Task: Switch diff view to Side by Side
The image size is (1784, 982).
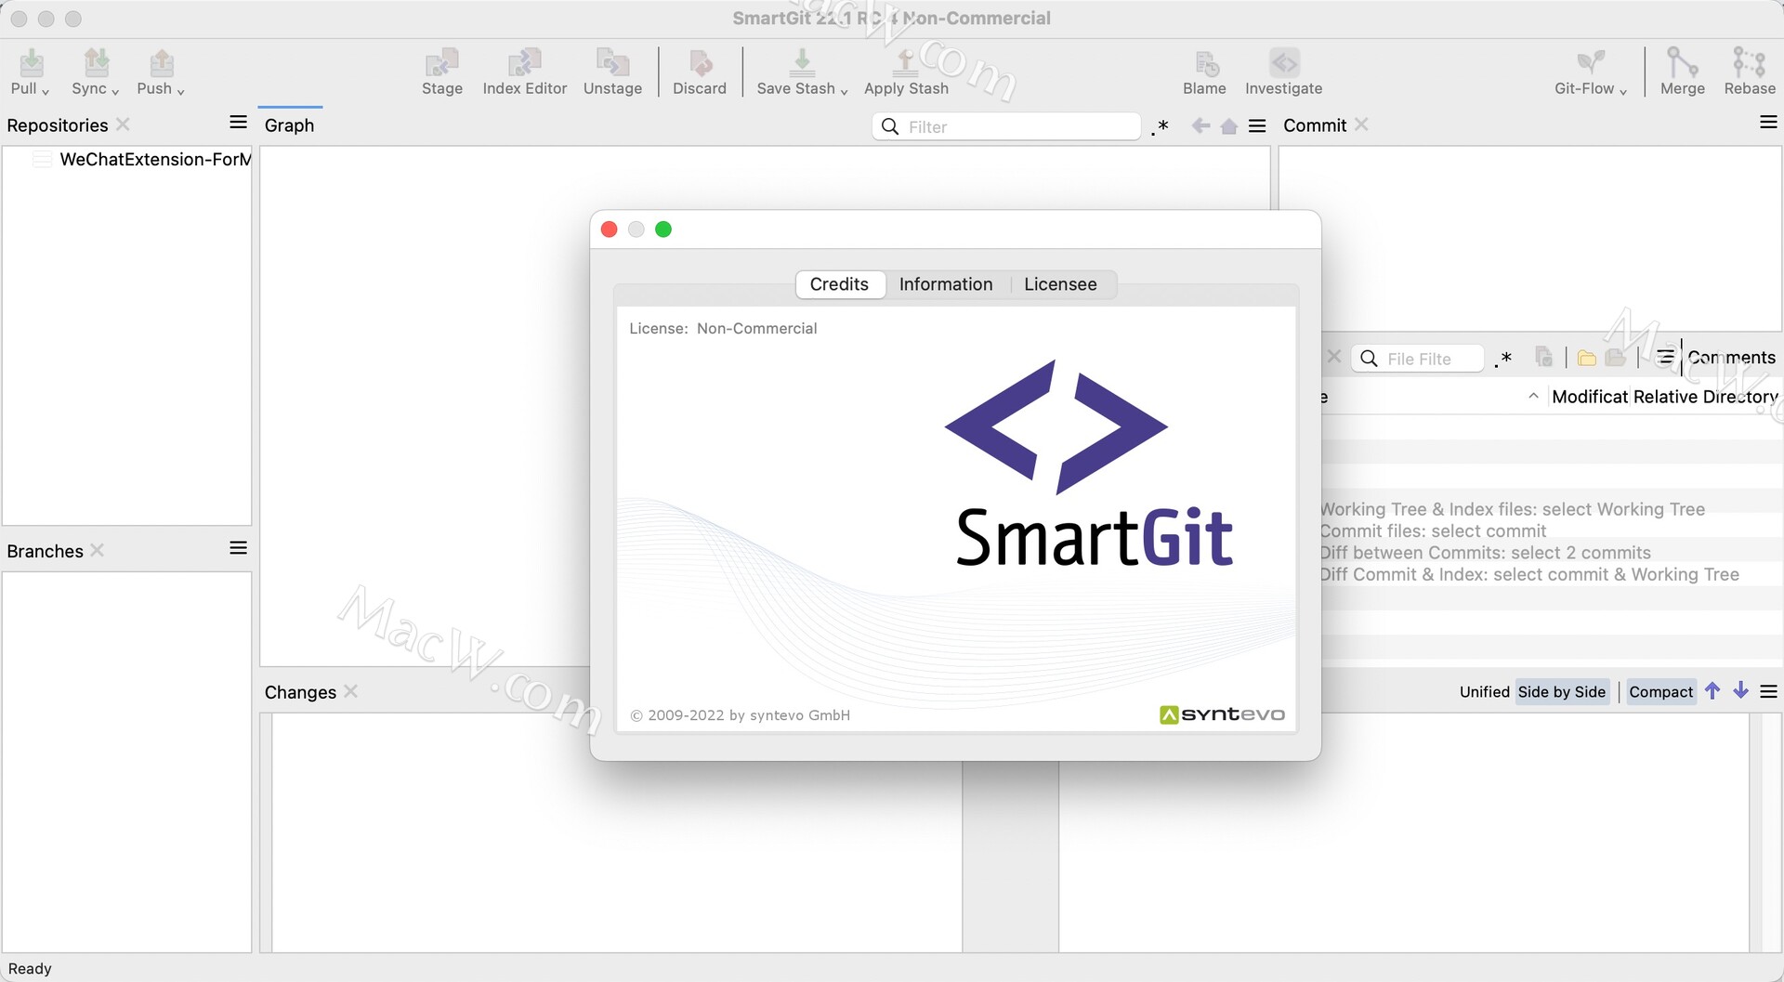Action: coord(1562,691)
